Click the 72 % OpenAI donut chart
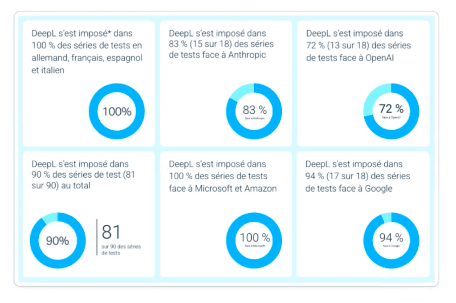Viewport: 456px width, 303px height. click(391, 111)
